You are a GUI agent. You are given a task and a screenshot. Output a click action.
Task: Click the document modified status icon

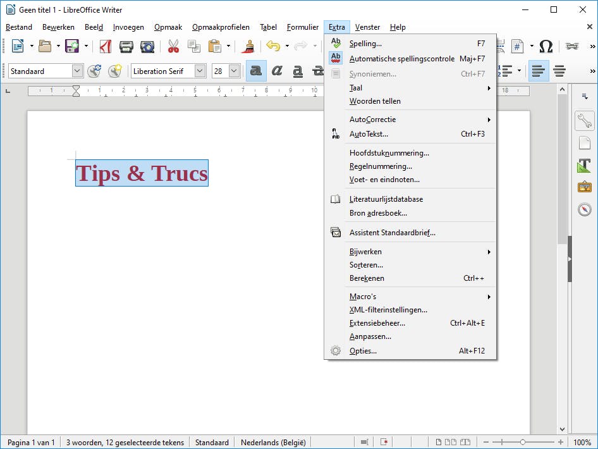[x=384, y=442]
